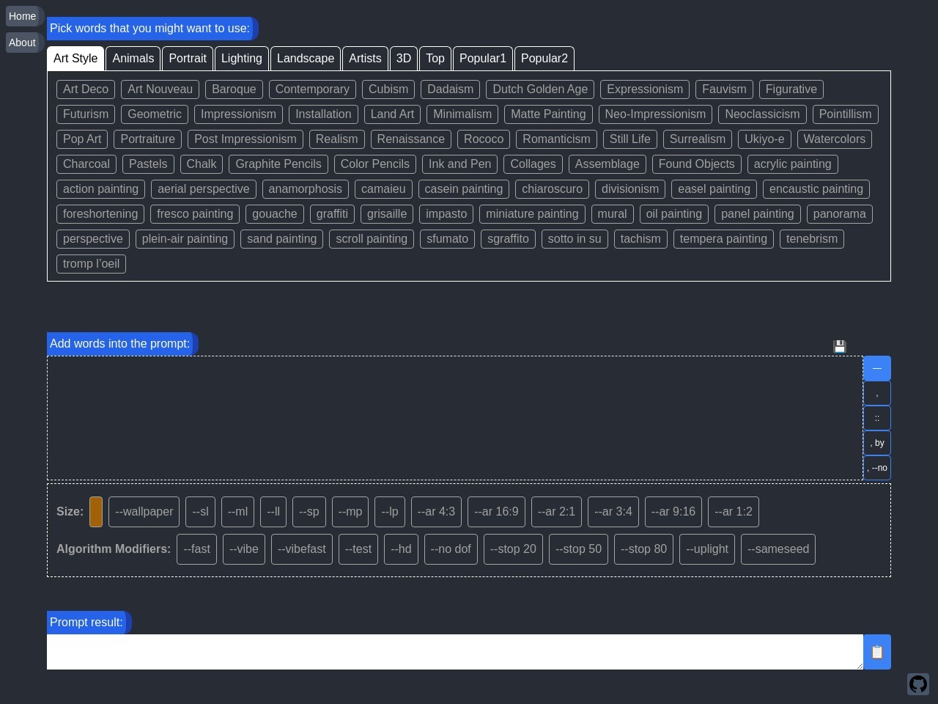Select the space separator button
Image resolution: width=938 pixels, height=704 pixels.
877,368
